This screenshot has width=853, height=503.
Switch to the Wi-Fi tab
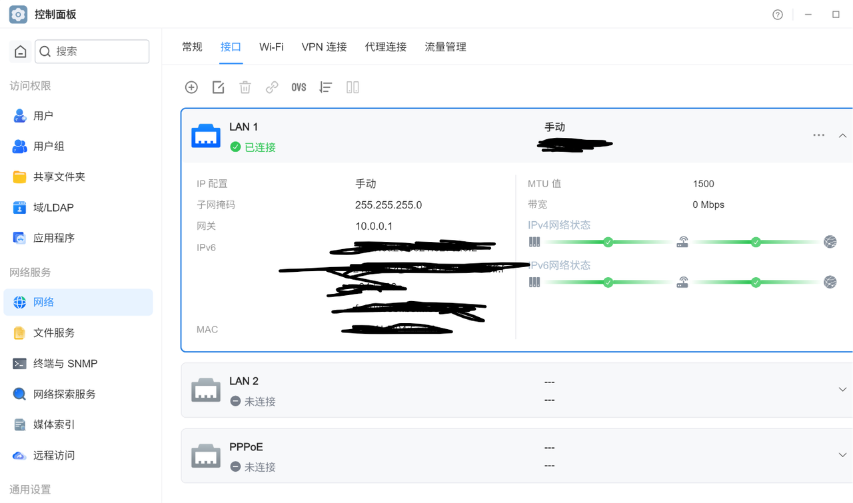pyautogui.click(x=271, y=47)
